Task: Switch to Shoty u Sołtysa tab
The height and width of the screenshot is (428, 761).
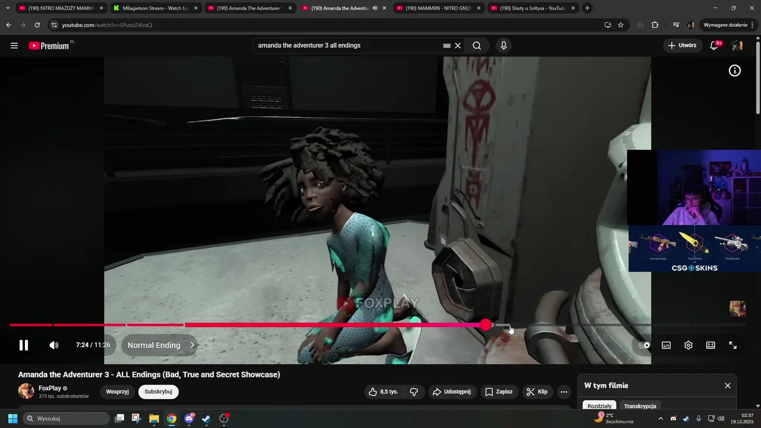Action: [x=533, y=8]
